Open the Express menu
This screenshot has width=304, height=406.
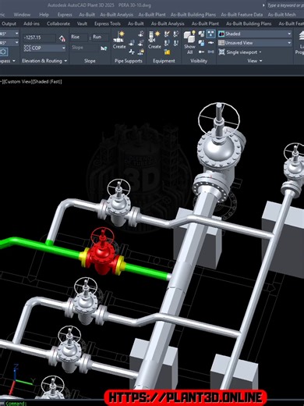65,15
